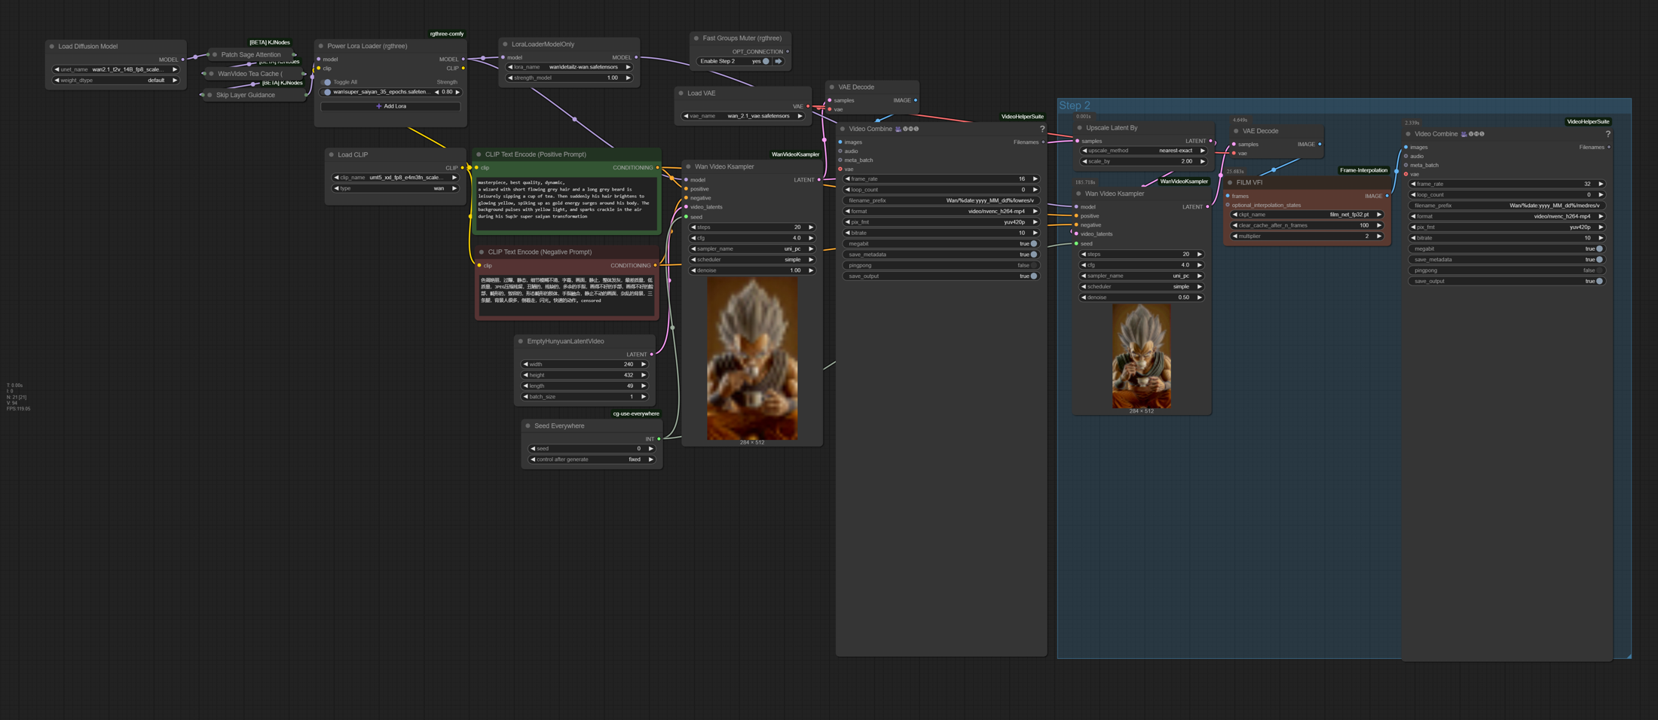Screen dimensions: 1658x720
Task: Click the Step 2 group title
Action: (x=1074, y=106)
